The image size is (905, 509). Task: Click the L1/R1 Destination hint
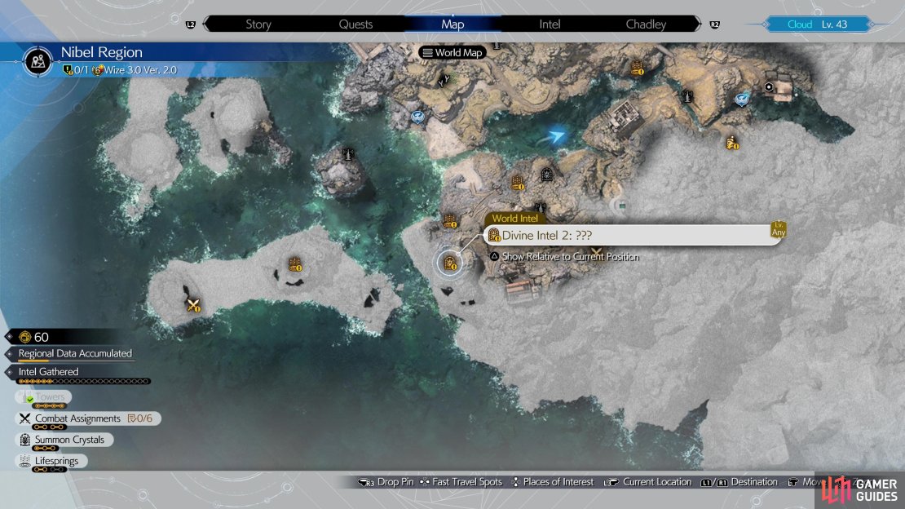point(739,482)
